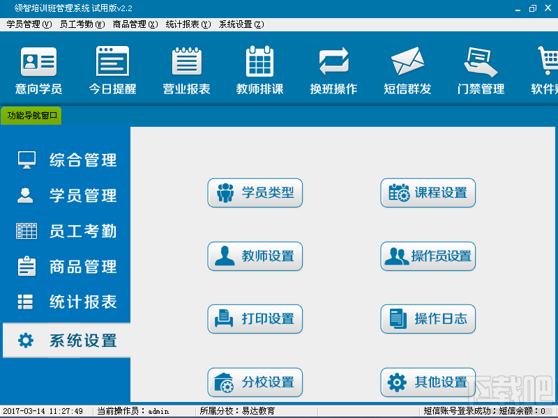
Task: Switch to the 功能导航窗口 tab
Action: coord(31,116)
